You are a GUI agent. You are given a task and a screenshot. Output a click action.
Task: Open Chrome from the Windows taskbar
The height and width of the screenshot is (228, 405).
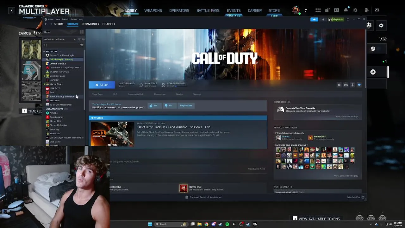coord(206,224)
